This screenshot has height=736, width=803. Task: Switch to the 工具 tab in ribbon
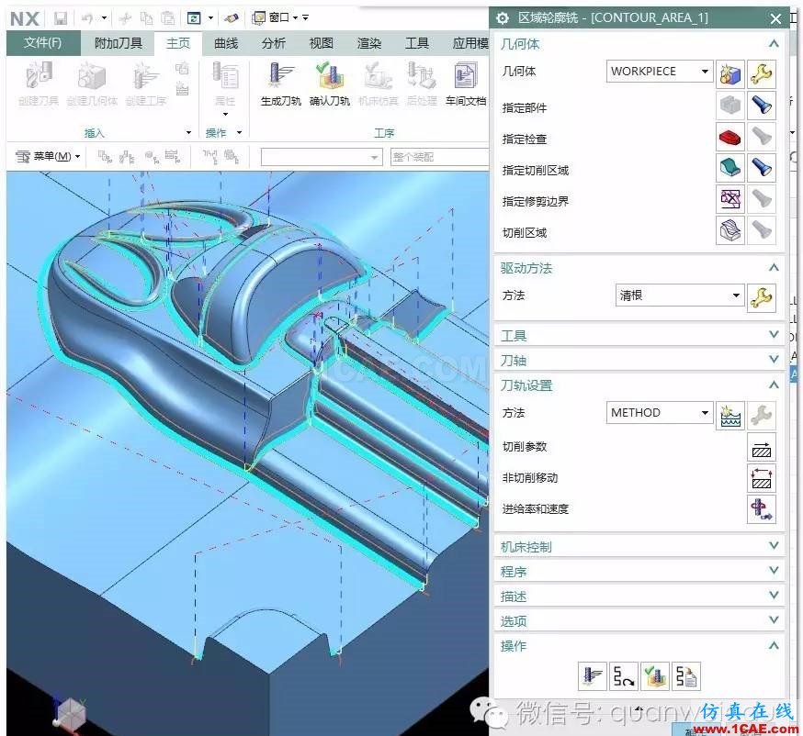[x=417, y=43]
